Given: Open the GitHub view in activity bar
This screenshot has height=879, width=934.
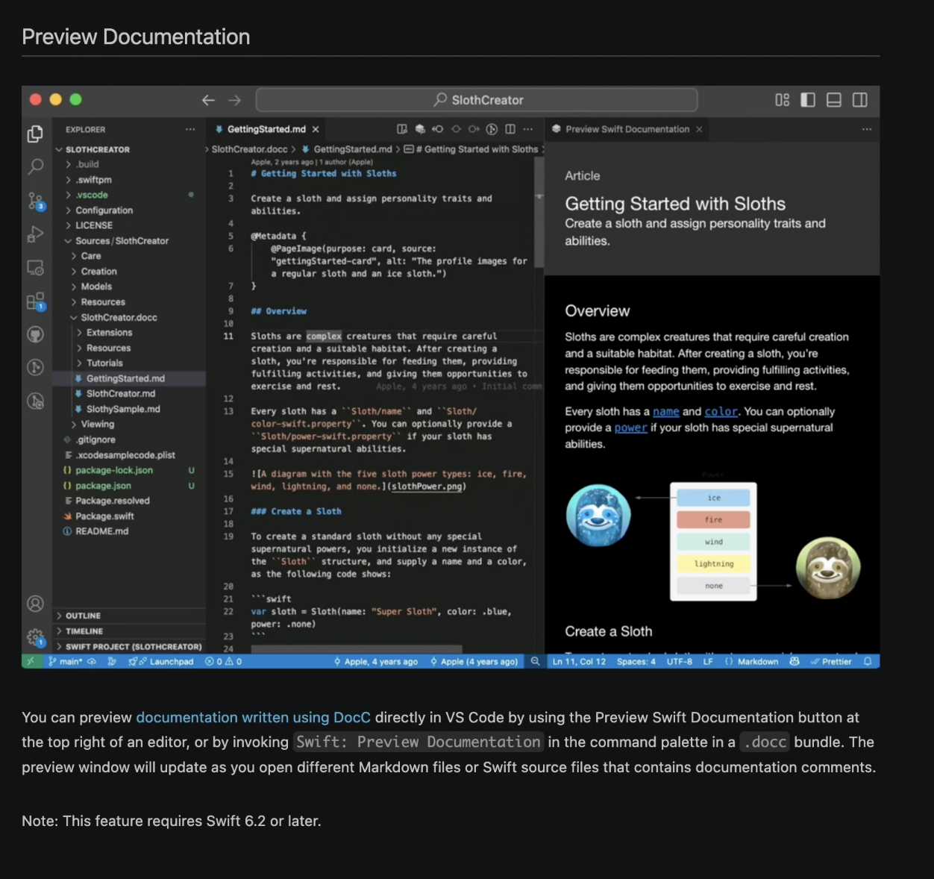Looking at the screenshot, I should 35,334.
